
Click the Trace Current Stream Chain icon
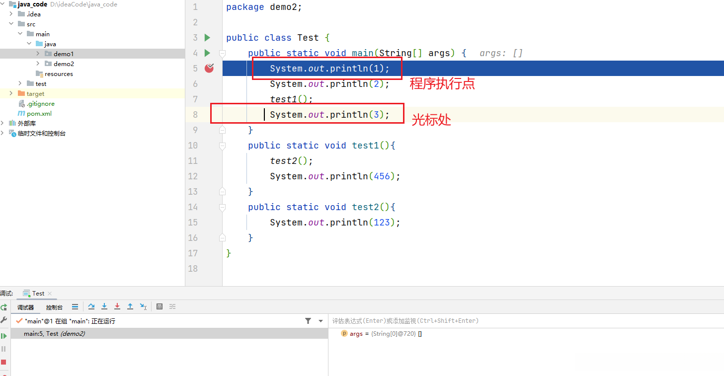(x=172, y=307)
